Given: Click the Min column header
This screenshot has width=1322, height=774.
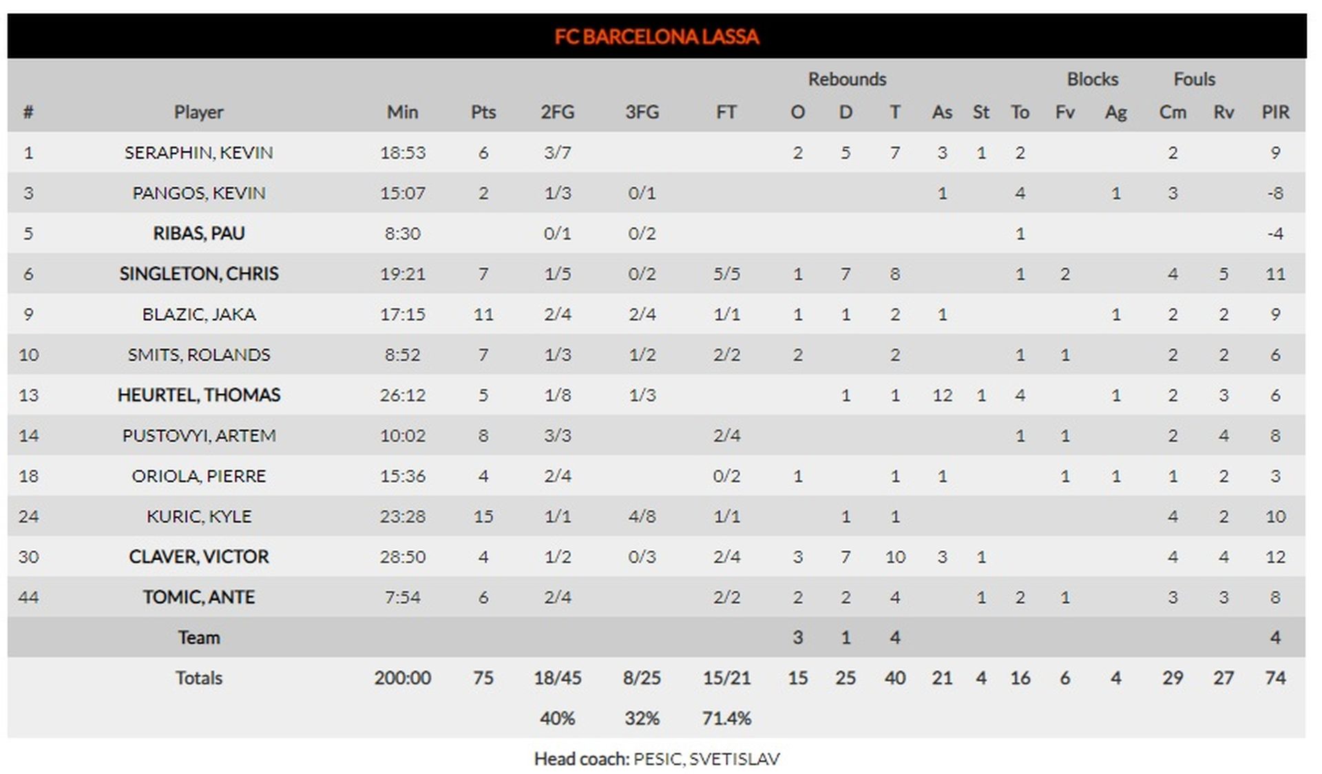Looking at the screenshot, I should 402,112.
